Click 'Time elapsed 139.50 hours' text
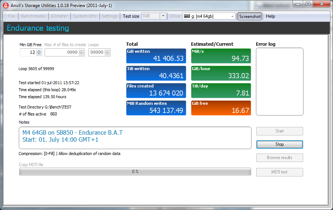 [42, 97]
